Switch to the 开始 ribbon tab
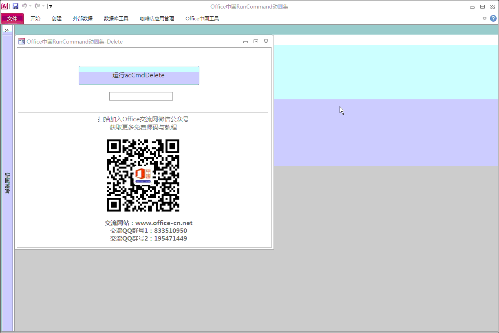 click(35, 18)
